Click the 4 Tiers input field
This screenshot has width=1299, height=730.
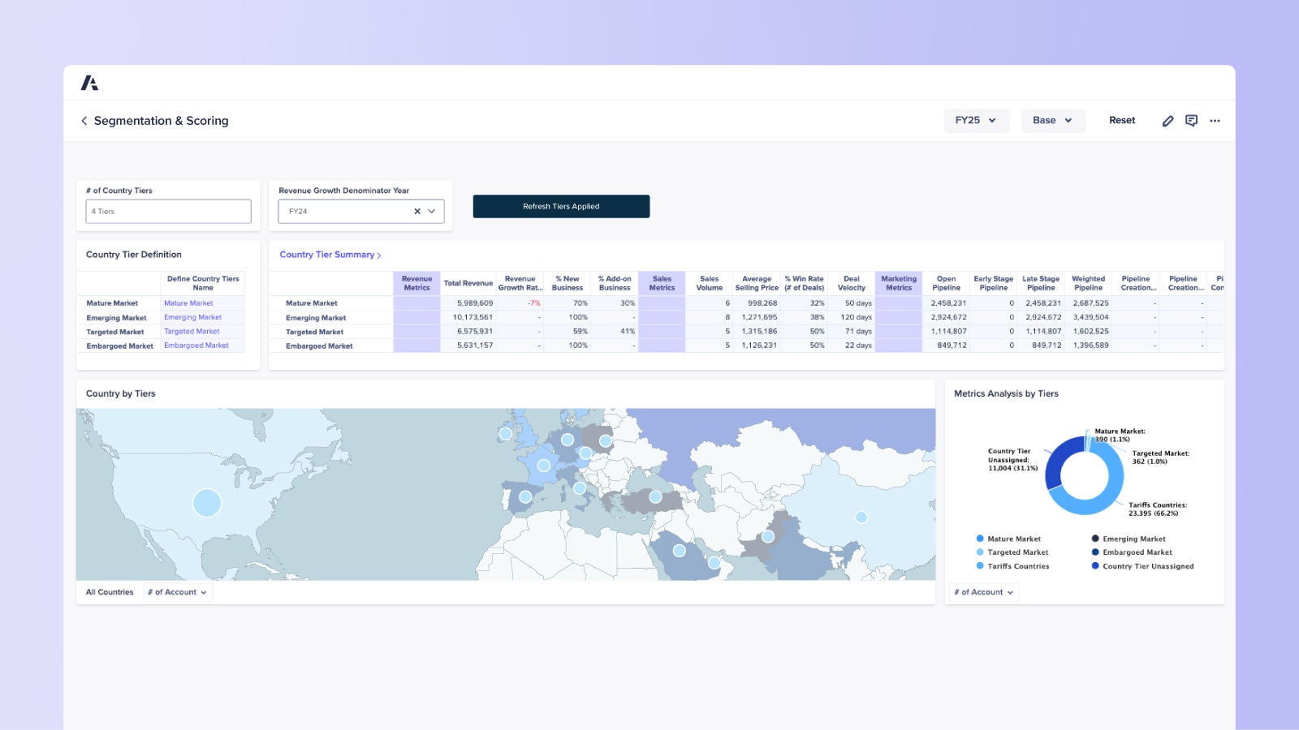point(167,211)
